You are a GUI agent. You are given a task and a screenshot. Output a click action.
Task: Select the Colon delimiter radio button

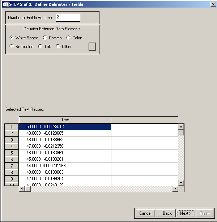68,38
